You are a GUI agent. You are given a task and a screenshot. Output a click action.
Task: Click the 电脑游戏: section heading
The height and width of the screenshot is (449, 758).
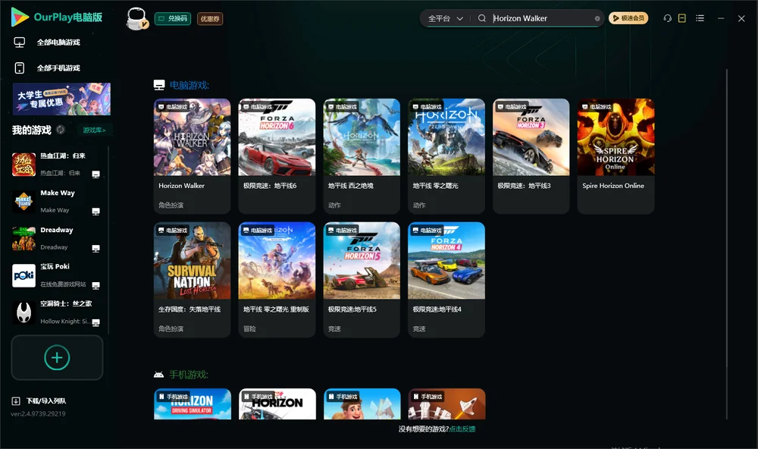point(189,85)
